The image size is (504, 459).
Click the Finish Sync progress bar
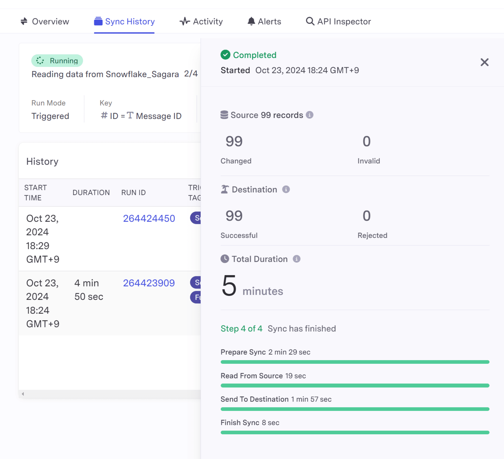(x=355, y=432)
